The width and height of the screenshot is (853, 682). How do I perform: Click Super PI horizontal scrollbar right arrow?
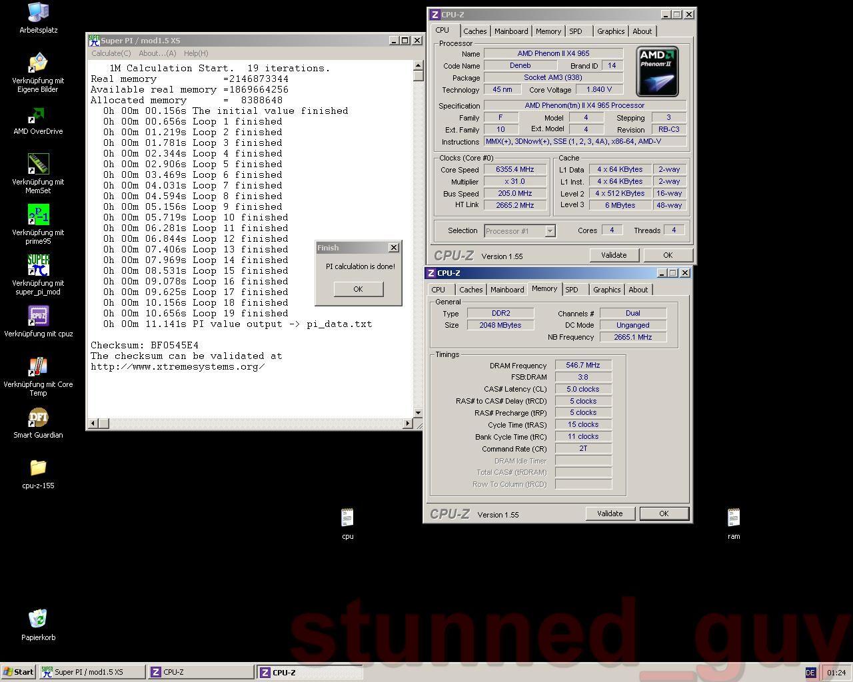[408, 424]
